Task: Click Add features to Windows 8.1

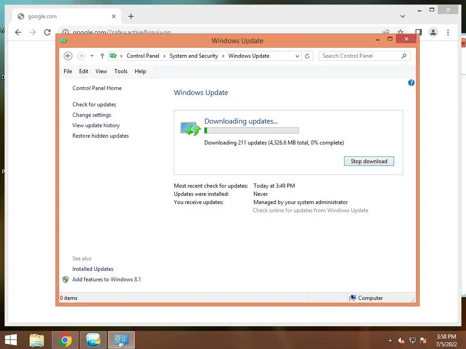Action: [106, 279]
